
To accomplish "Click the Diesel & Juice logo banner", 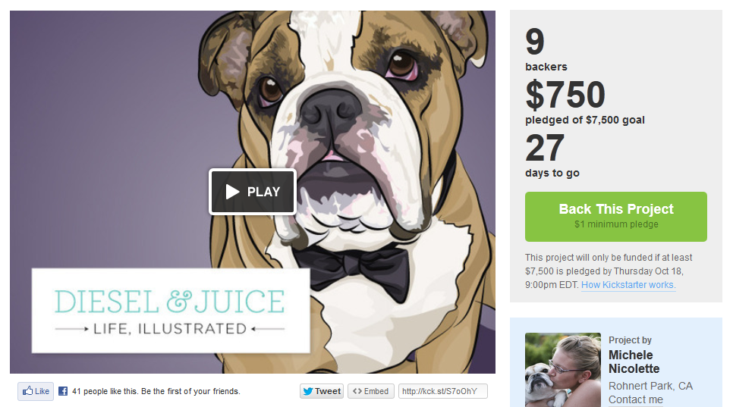I will (171, 311).
